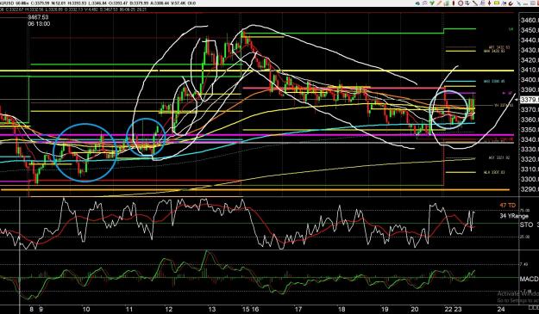Click the date label 17 on time axis

point(298,310)
